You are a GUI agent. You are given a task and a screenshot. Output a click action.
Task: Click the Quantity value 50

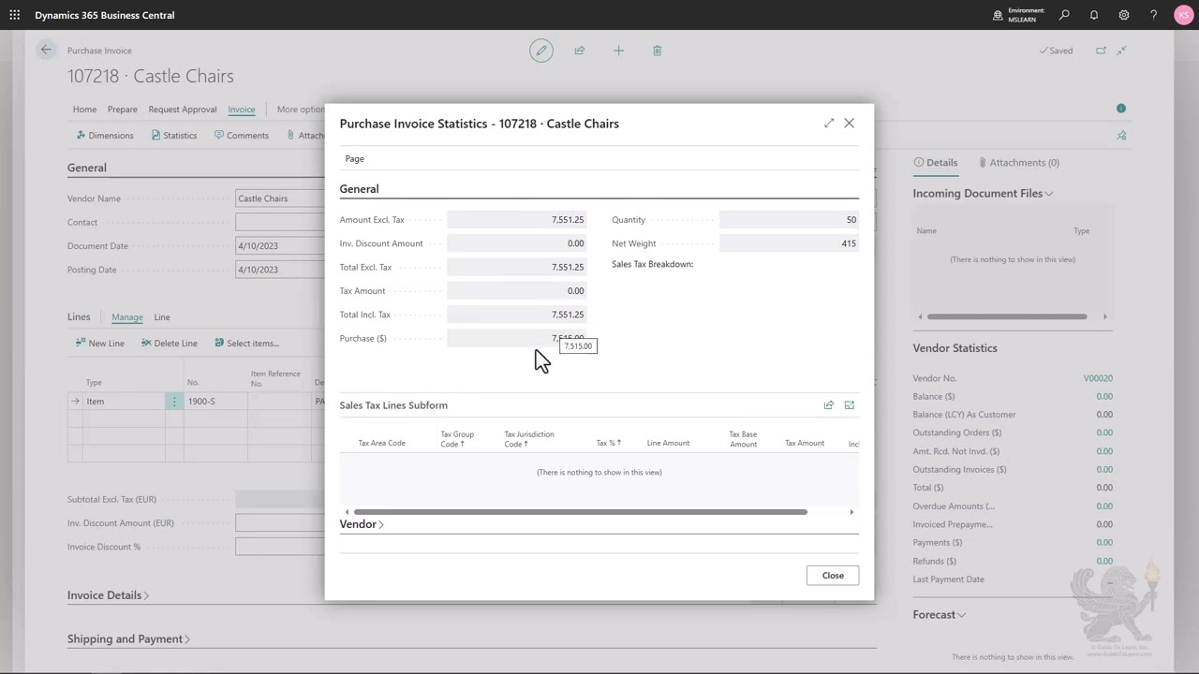point(789,220)
